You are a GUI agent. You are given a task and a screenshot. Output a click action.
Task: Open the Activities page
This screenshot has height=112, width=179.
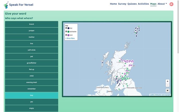click(144, 4)
